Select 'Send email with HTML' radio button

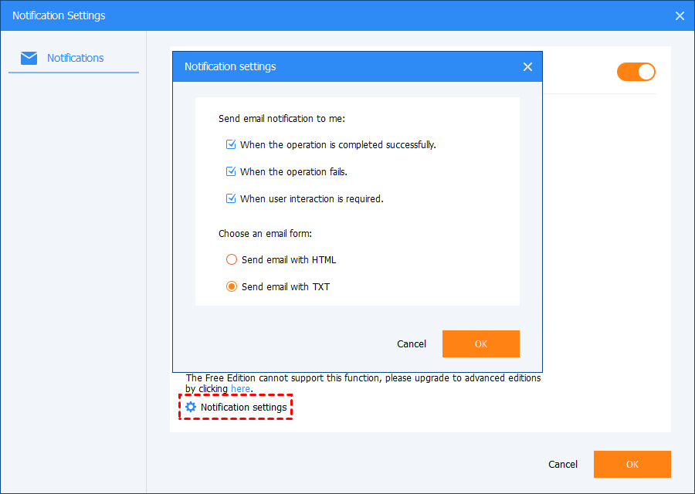tap(232, 259)
